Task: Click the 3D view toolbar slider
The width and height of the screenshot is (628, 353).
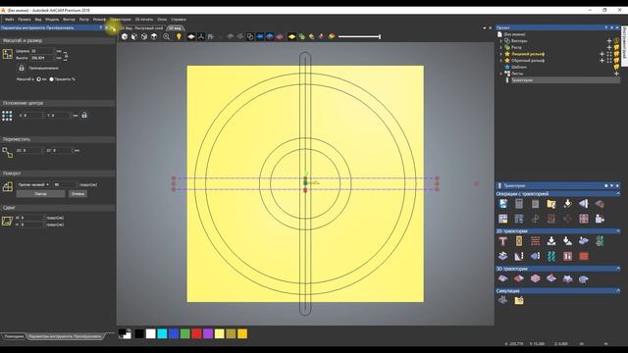Action: pos(359,37)
